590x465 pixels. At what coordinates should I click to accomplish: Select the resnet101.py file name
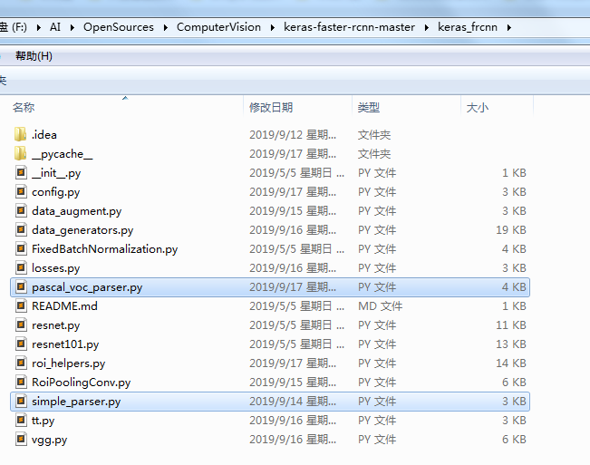pyautogui.click(x=65, y=344)
